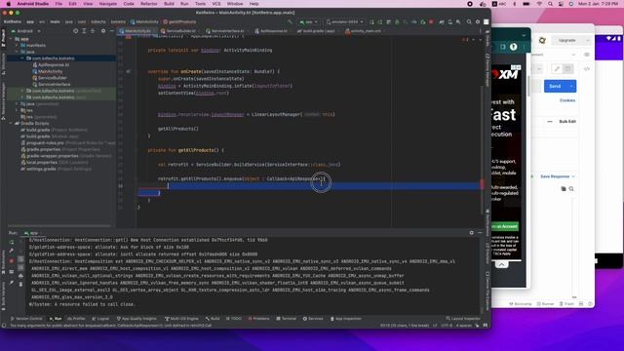
Task: Click Bulk Edit in Postman window
Action: pos(567,121)
